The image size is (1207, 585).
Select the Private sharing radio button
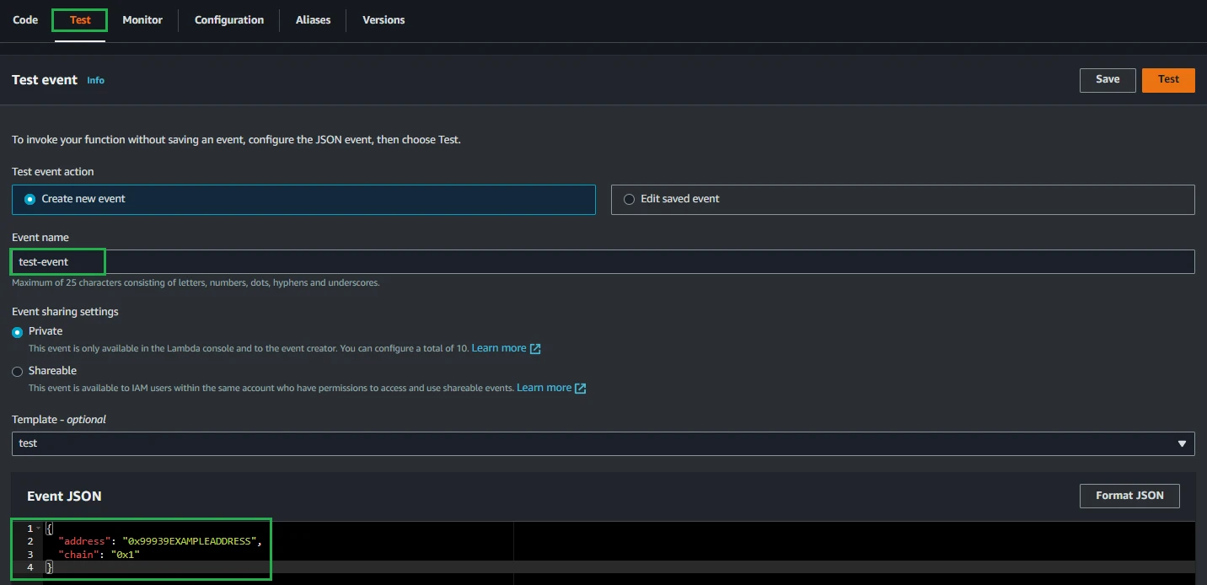coord(18,332)
